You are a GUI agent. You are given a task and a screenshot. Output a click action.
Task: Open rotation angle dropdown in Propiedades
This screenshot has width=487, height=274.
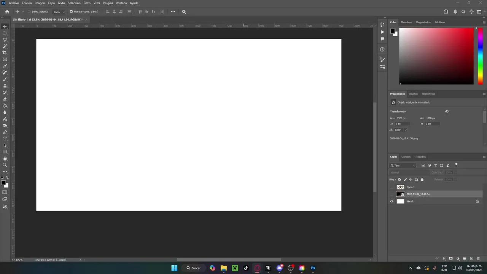pos(406,130)
